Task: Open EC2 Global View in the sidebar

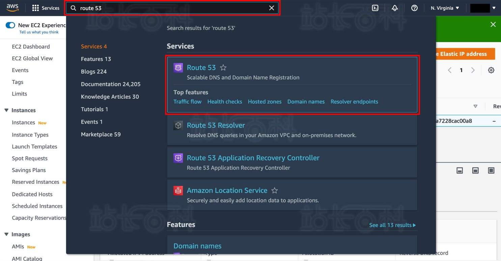Action: (x=32, y=58)
